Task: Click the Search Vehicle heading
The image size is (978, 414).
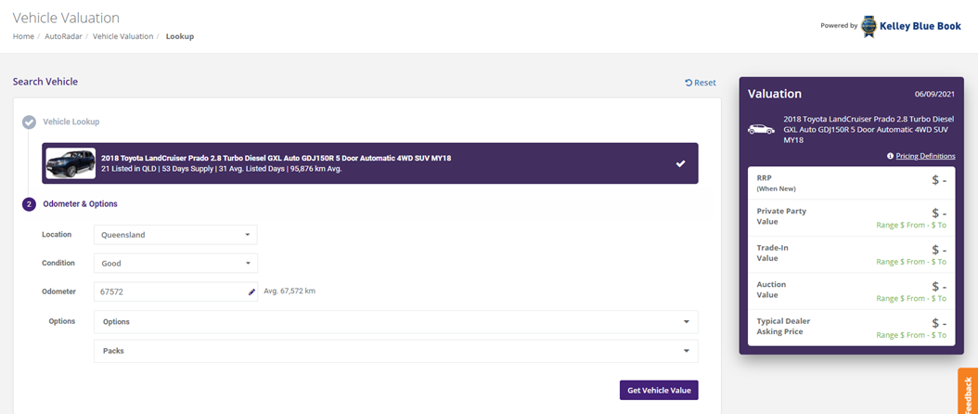Action: point(45,82)
